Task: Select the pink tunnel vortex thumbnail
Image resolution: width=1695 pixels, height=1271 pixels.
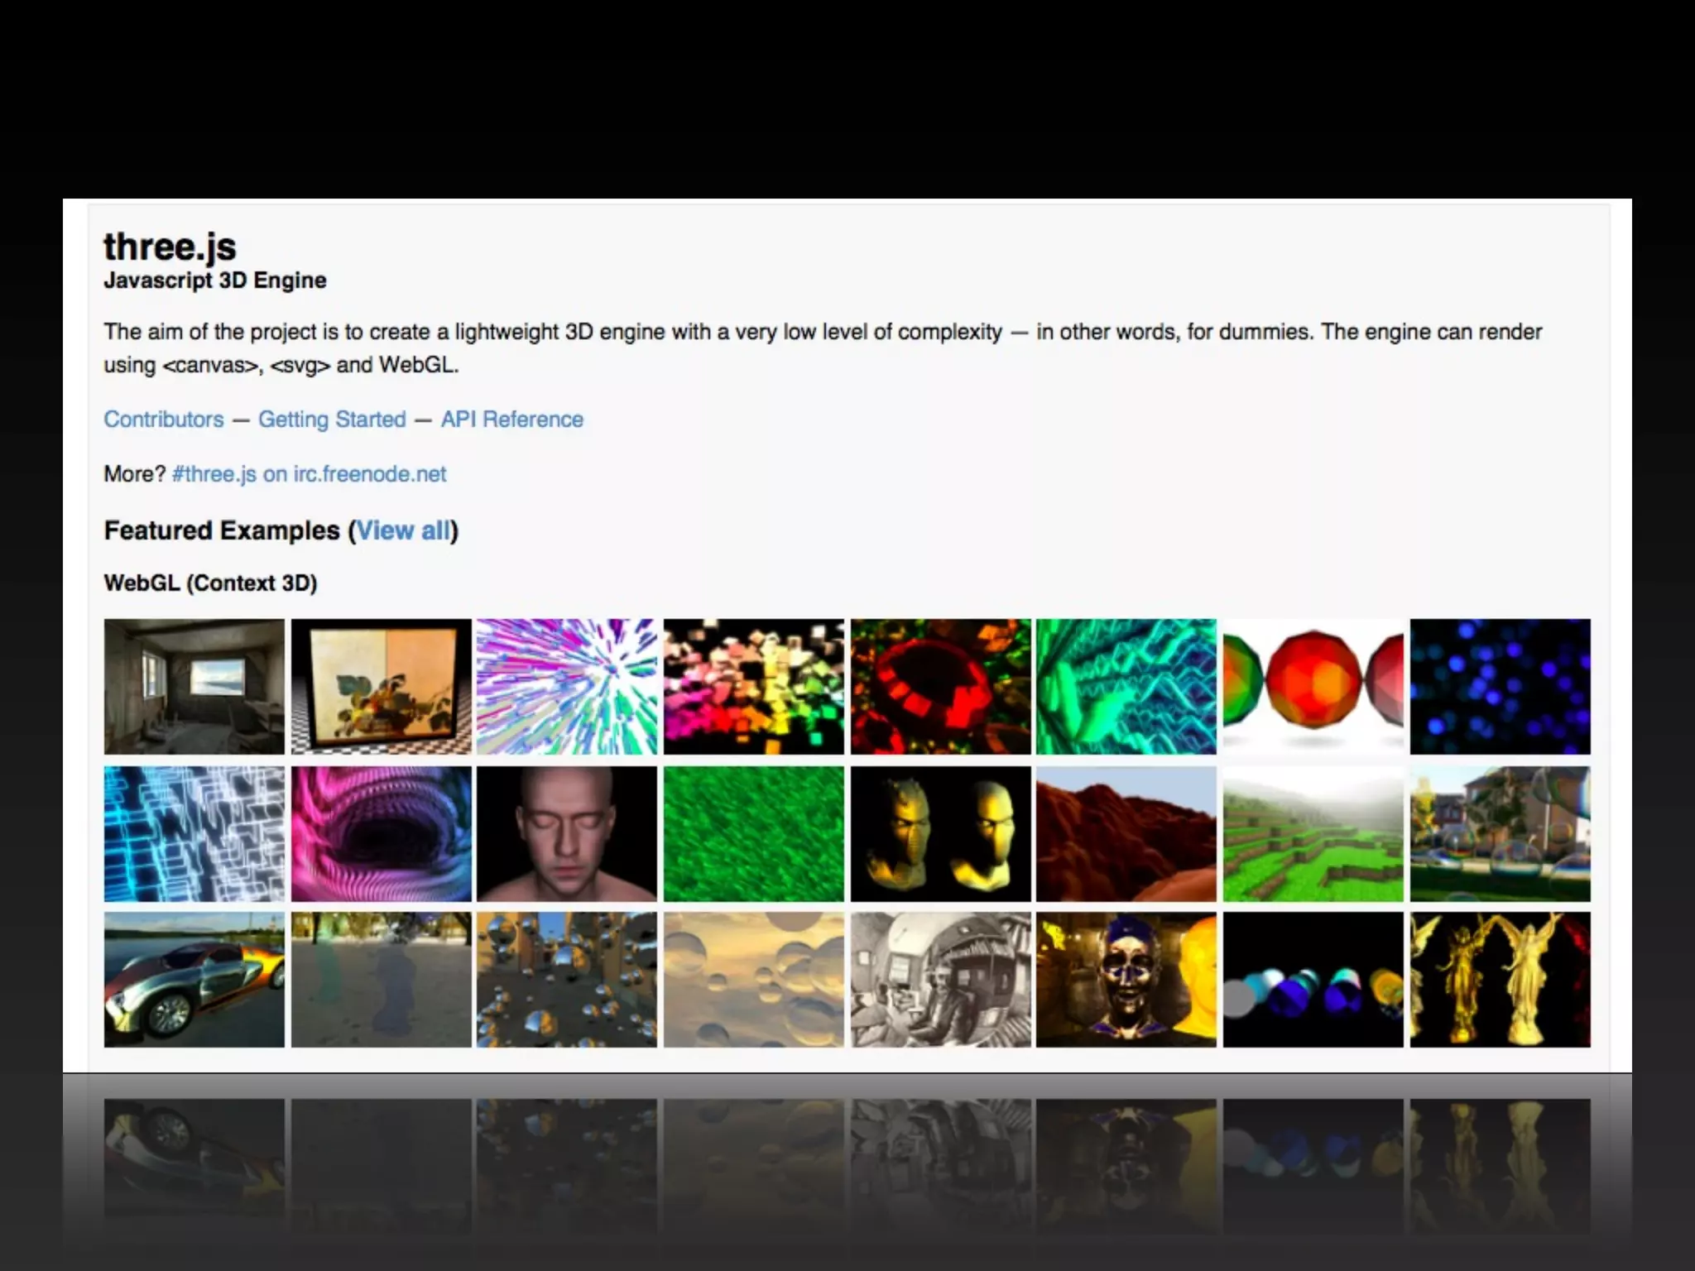Action: [x=381, y=833]
